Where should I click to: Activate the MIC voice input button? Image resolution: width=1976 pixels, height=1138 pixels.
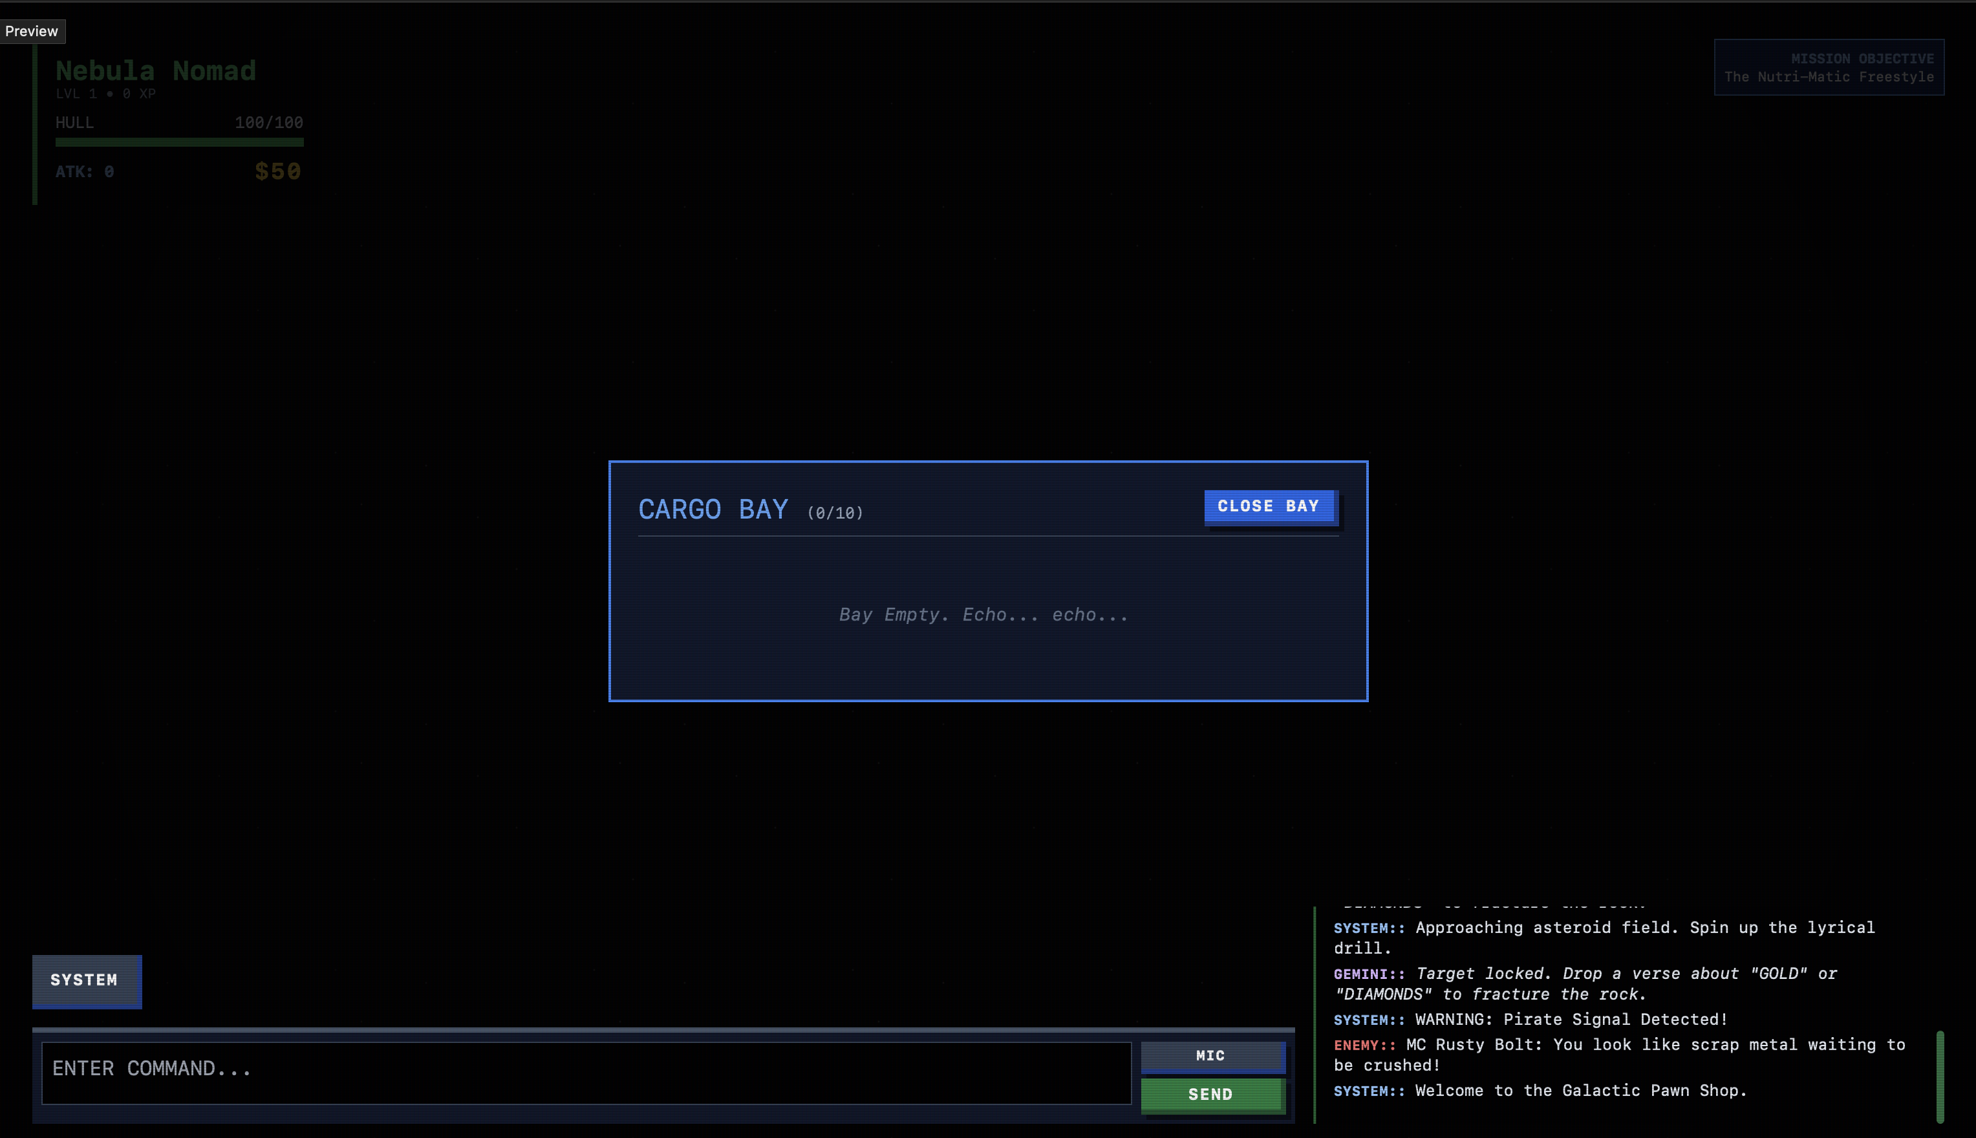coord(1211,1056)
